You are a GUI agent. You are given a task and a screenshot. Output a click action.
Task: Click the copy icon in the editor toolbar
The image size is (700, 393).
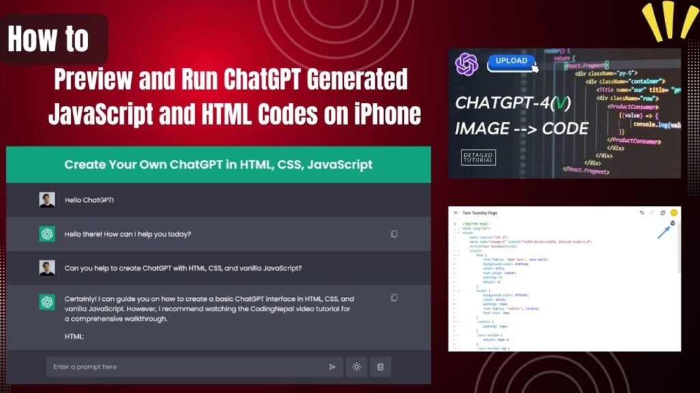tap(663, 213)
